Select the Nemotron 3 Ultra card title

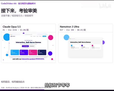69,27
